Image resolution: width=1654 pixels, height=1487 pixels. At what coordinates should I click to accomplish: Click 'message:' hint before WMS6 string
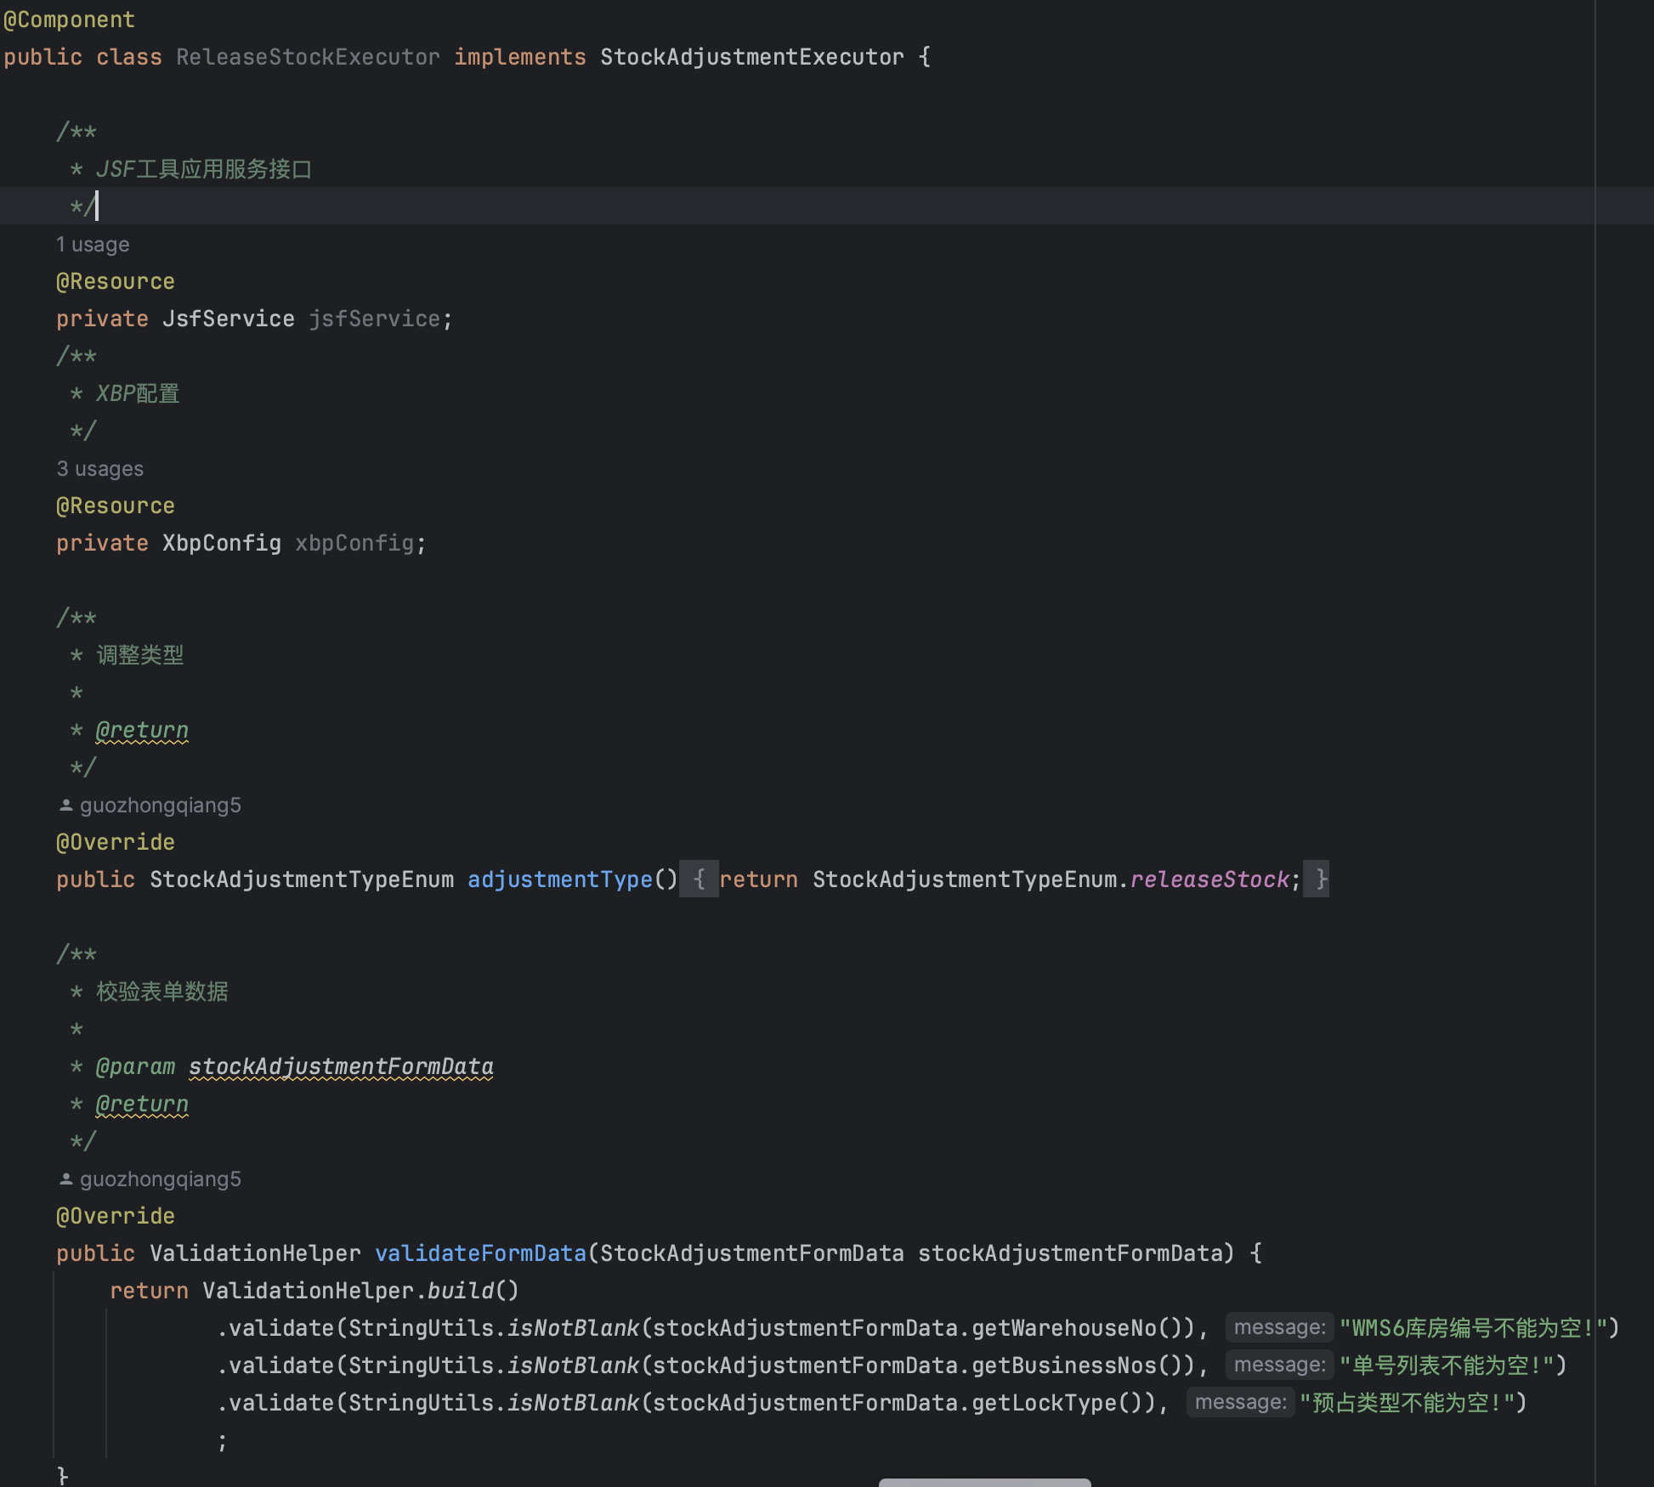[x=1278, y=1327]
